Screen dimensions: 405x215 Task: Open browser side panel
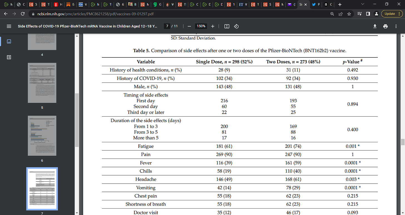click(368, 14)
